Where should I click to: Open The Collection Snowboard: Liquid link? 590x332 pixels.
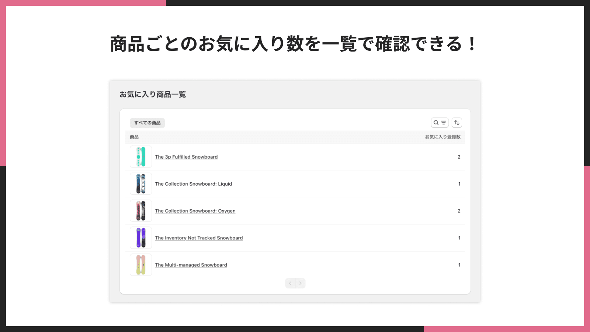pos(193,184)
